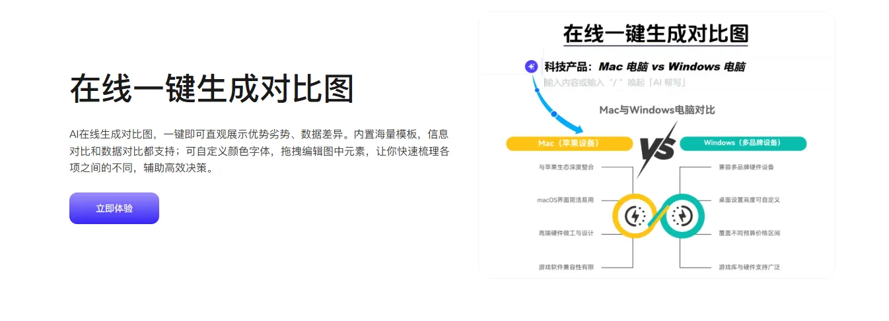889x321 pixels.
Task: Click the 科技产品 Mac vs Windows prompt text
Action: 645,67
